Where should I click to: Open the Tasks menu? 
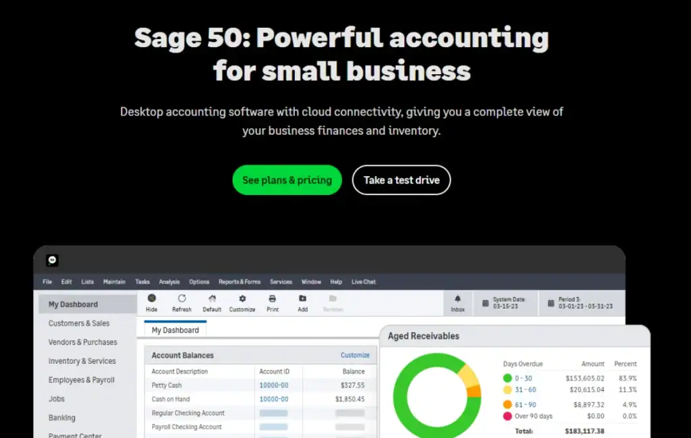click(x=142, y=281)
